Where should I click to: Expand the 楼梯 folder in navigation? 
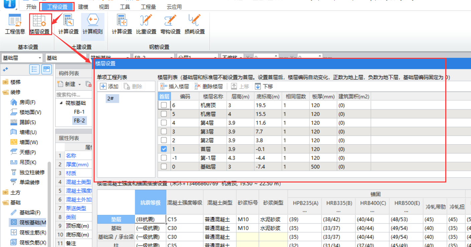5,82
